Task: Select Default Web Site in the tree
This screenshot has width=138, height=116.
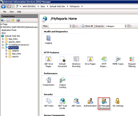Action: coord(12,36)
